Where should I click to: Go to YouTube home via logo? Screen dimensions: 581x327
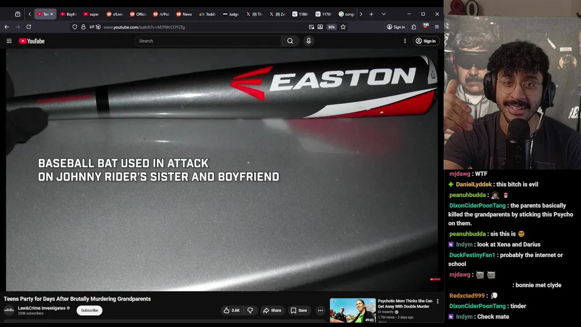point(32,41)
